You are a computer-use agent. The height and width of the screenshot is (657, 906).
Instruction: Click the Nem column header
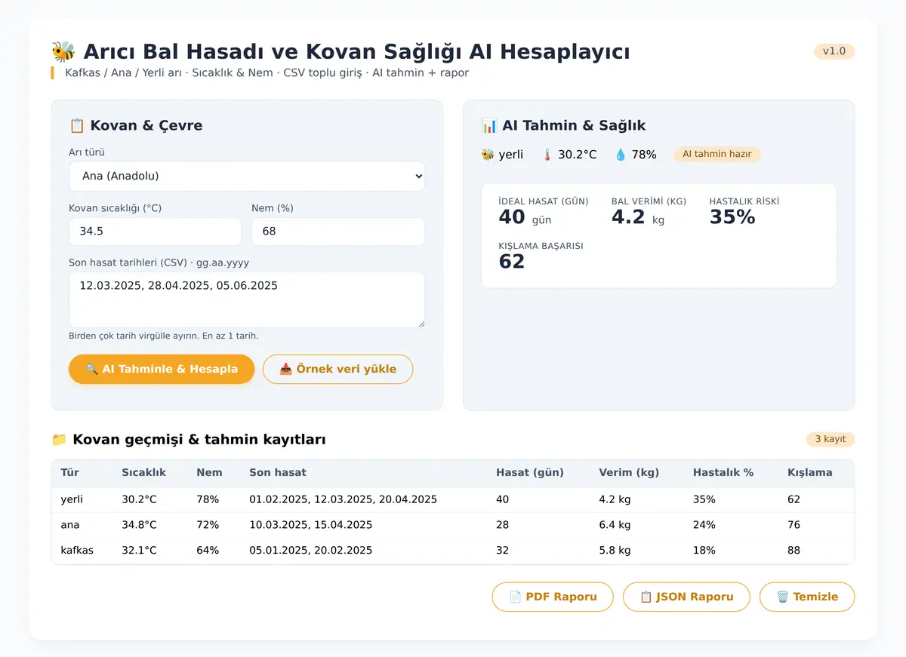[x=209, y=472]
